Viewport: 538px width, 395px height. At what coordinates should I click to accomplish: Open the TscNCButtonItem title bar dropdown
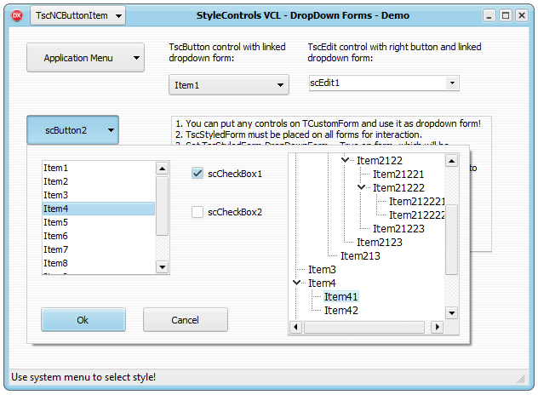(x=77, y=15)
